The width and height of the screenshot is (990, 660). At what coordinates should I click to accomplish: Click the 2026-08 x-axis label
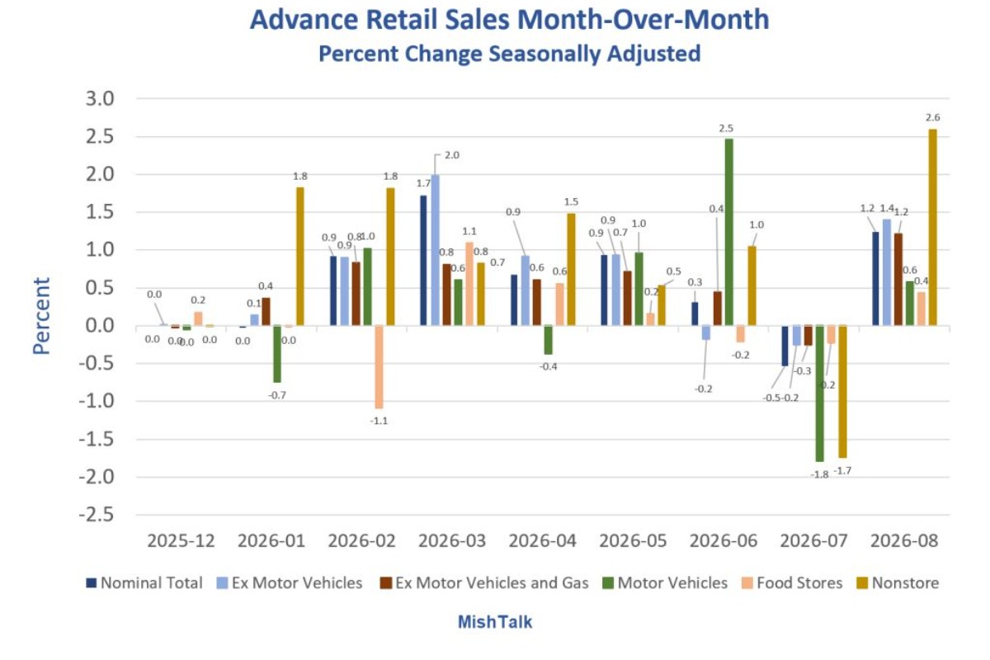(x=905, y=540)
